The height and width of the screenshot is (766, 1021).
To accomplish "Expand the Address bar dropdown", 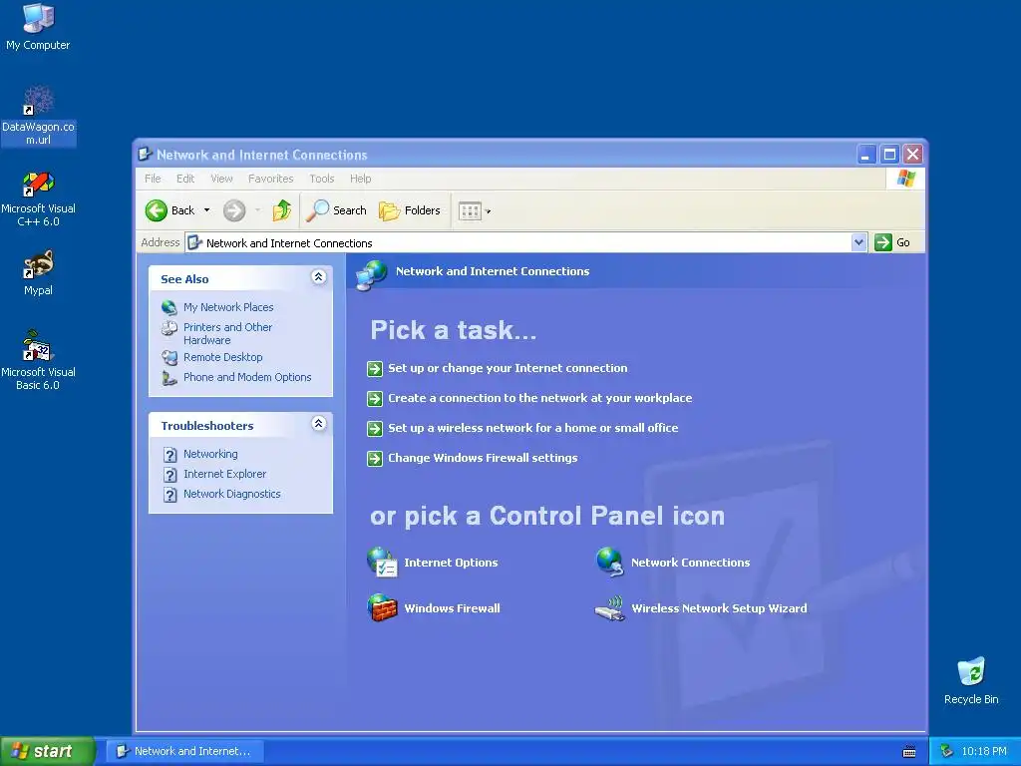I will point(858,242).
